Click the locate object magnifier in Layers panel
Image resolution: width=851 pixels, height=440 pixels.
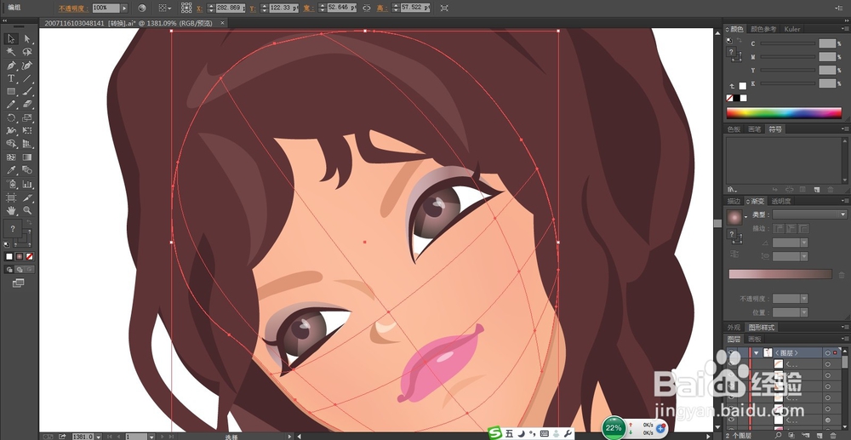pos(780,435)
